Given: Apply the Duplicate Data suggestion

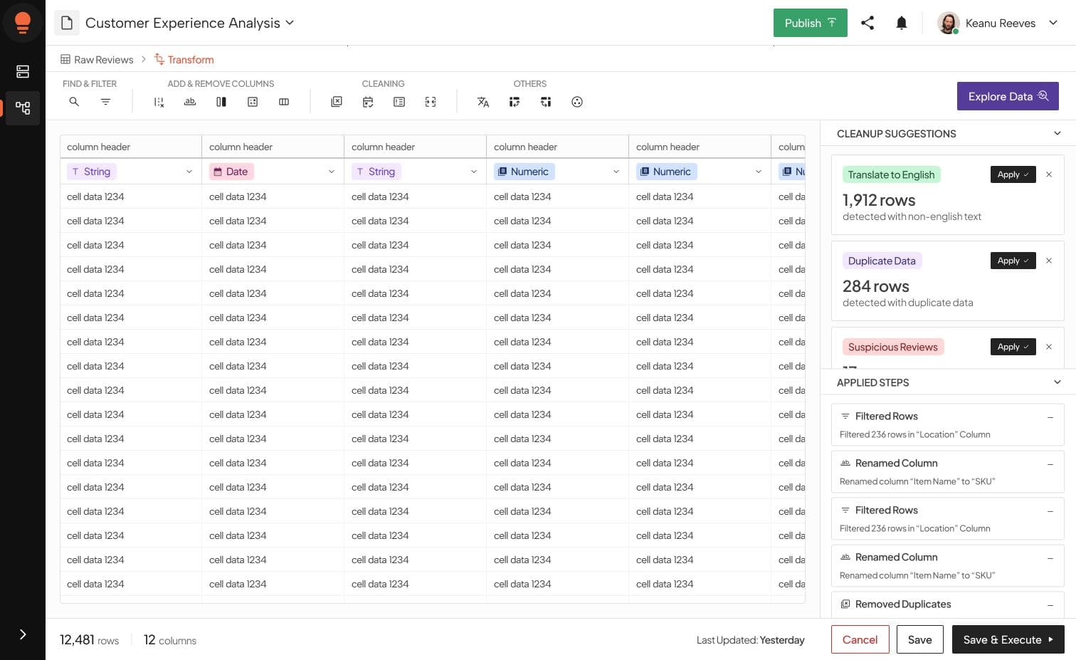Looking at the screenshot, I should click(1013, 261).
